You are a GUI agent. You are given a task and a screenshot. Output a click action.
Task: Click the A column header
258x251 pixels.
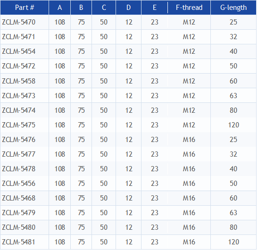point(60,8)
